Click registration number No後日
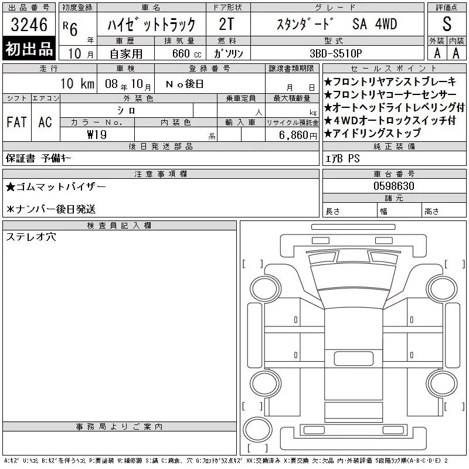The width and height of the screenshot is (469, 469). pos(185,84)
